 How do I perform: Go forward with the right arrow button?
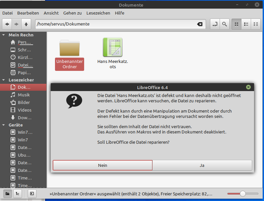point(16,24)
